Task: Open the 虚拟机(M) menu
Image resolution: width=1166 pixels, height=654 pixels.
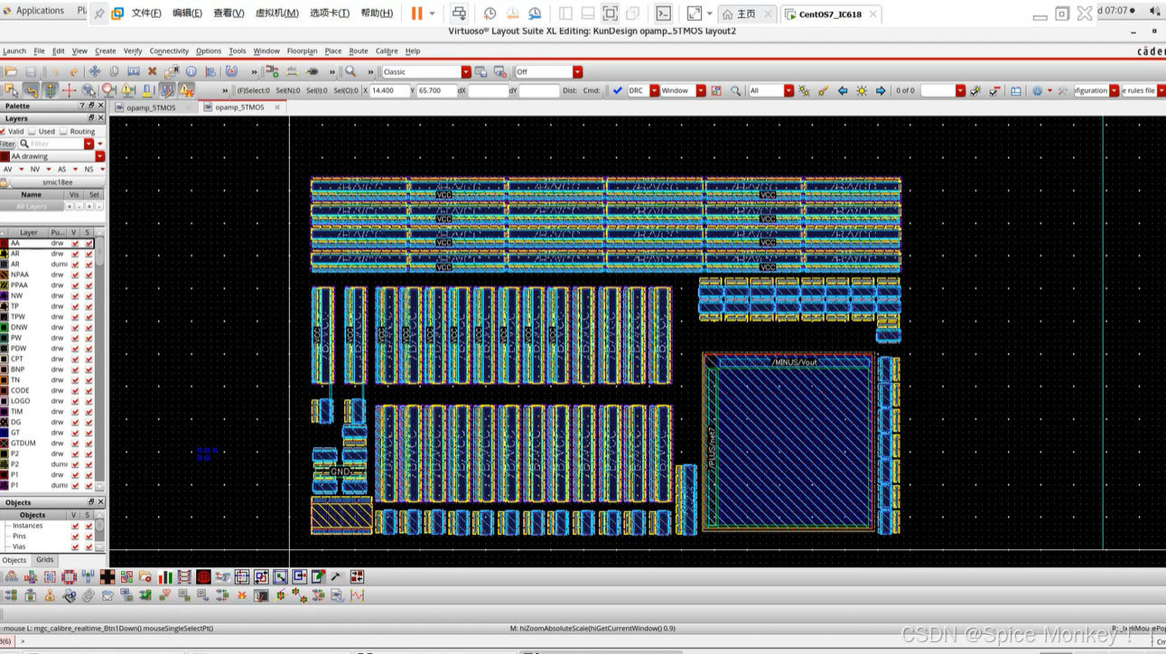Action: [276, 14]
